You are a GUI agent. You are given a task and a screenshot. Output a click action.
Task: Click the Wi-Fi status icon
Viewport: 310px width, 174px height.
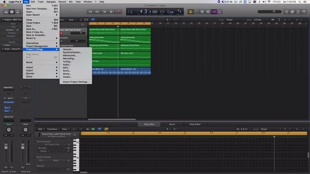pyautogui.click(x=269, y=2)
